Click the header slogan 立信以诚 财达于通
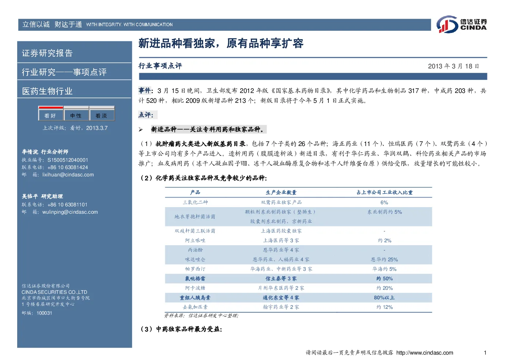The image size is (513, 363). pyautogui.click(x=52, y=25)
